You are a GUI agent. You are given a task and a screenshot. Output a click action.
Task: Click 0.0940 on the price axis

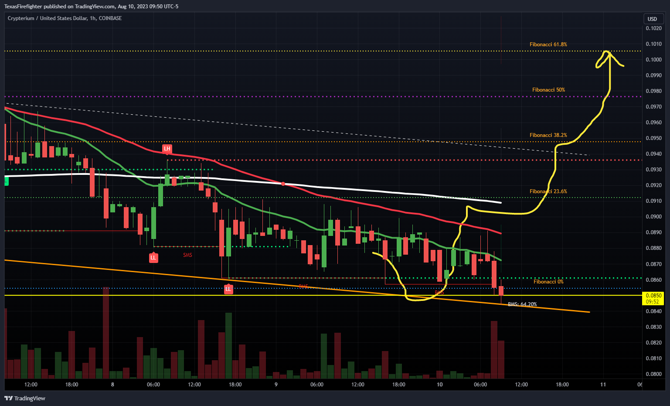653,154
